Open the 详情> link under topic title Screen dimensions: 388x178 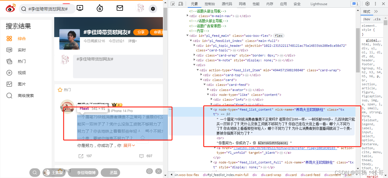132,41
